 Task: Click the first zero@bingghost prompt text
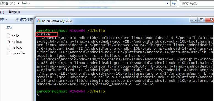(x=52, y=31)
